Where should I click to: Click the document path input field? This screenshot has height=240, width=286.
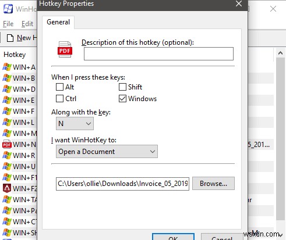(x=122, y=184)
